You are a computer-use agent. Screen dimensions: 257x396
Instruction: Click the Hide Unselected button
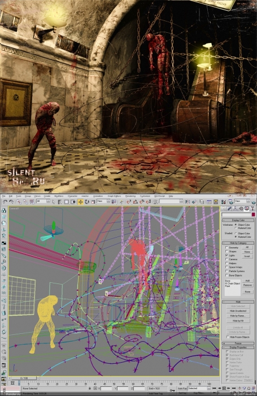(x=238, y=311)
